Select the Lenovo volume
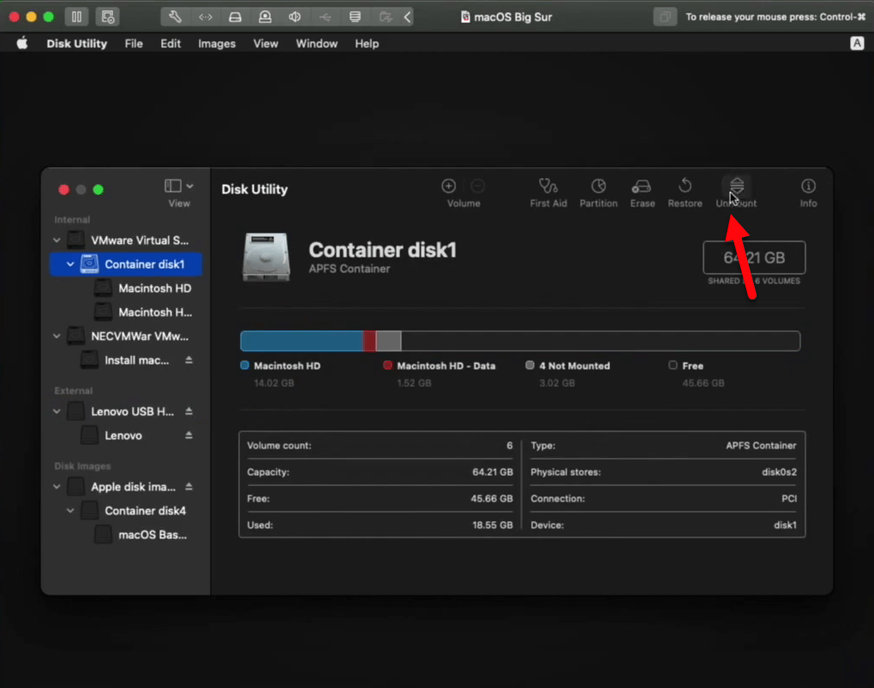The image size is (874, 688). coord(127,436)
